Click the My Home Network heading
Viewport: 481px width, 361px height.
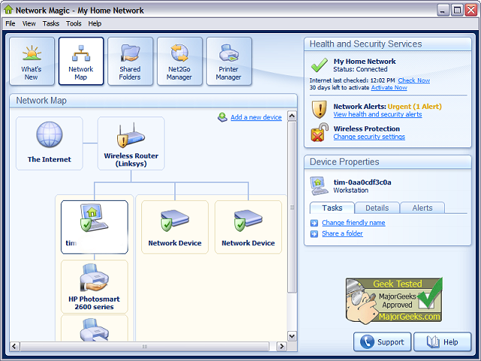pyautogui.click(x=365, y=62)
